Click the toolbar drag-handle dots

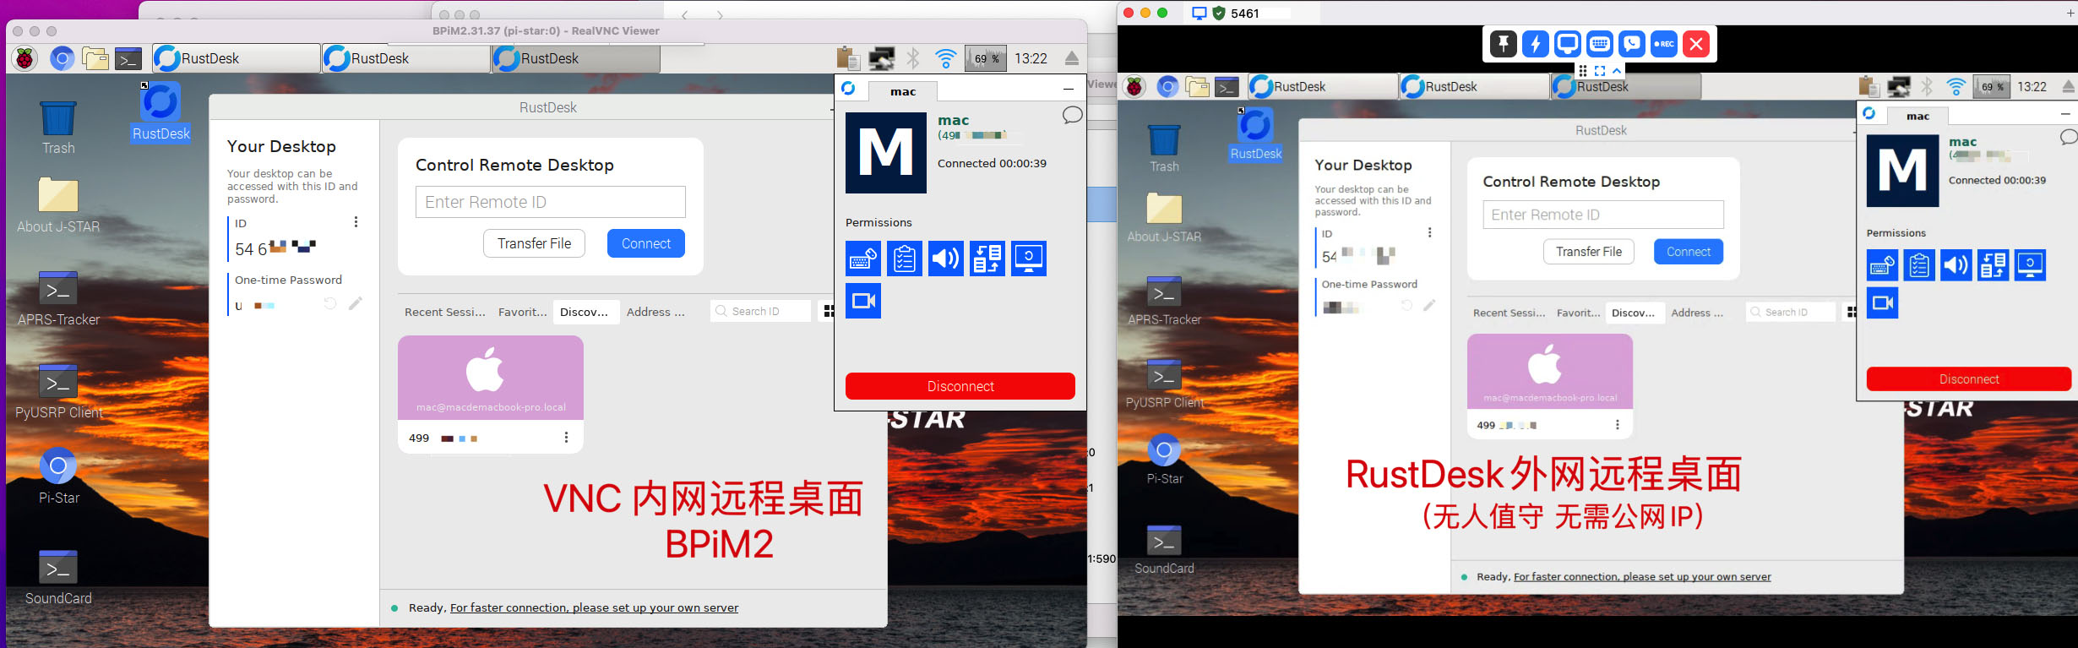point(1582,71)
